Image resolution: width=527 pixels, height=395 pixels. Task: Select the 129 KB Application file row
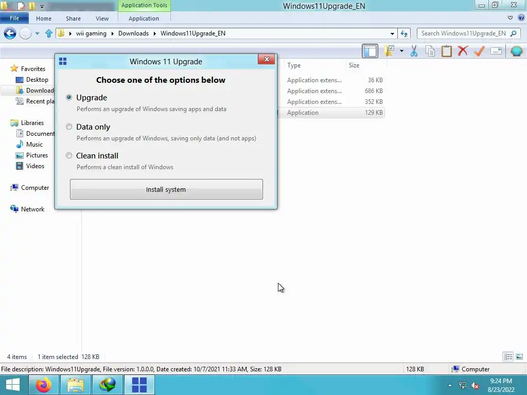331,113
